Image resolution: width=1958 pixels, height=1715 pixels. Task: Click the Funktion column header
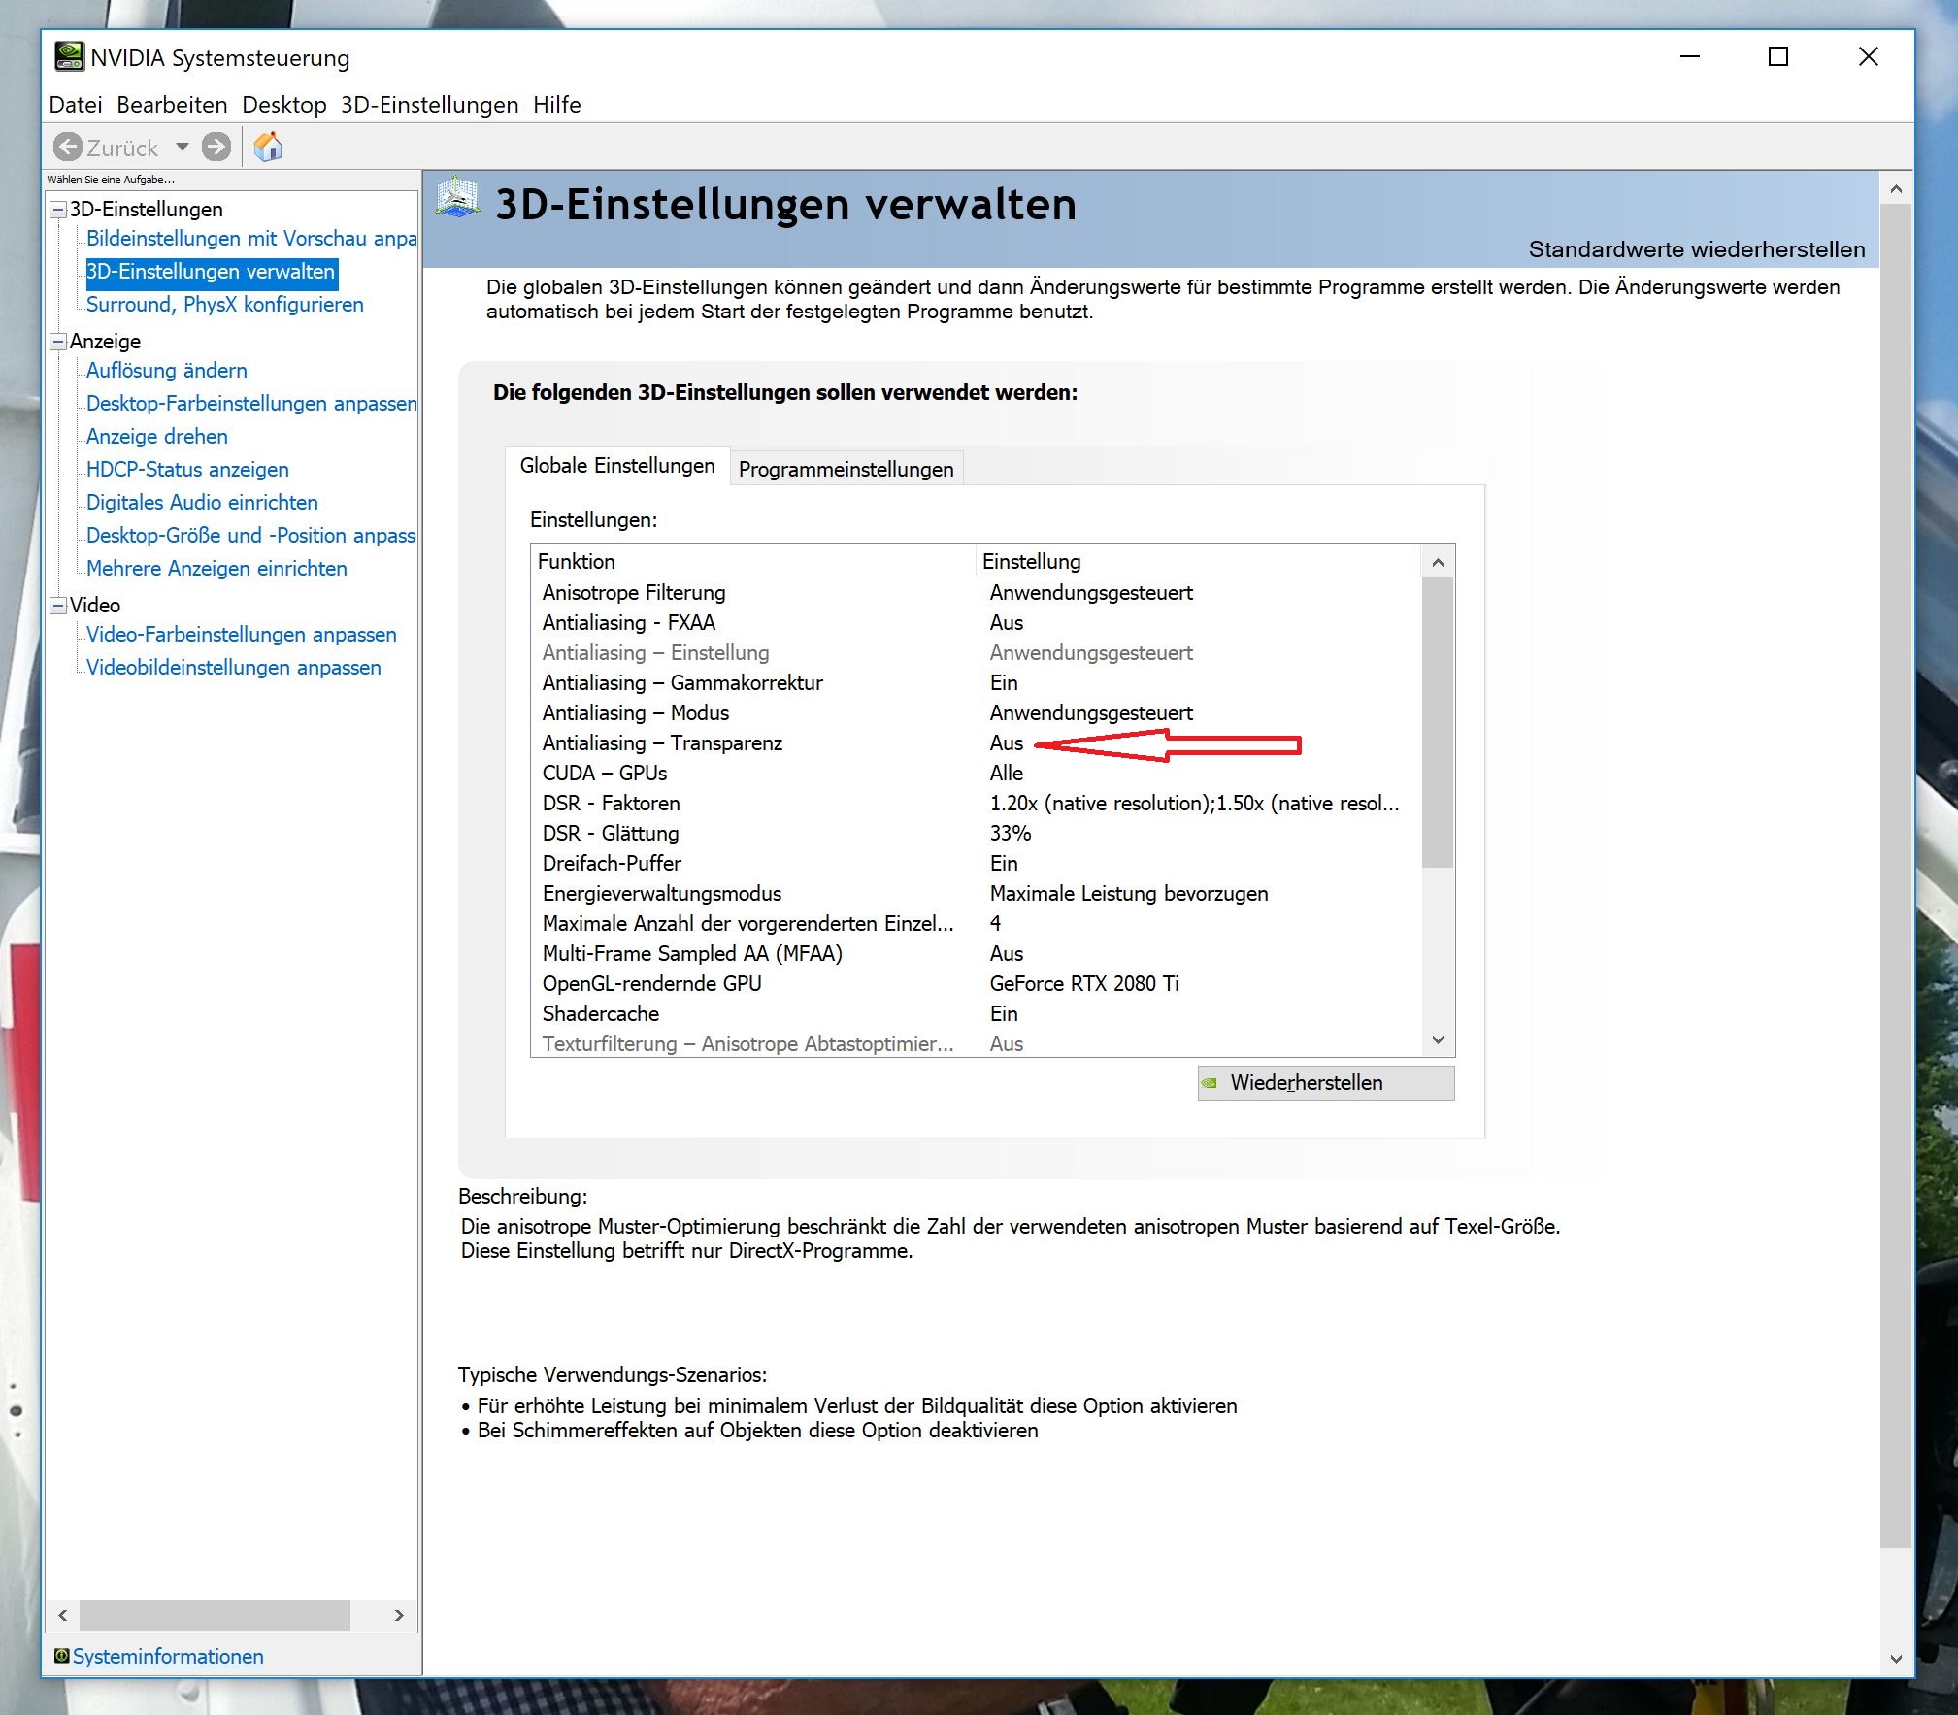[753, 562]
